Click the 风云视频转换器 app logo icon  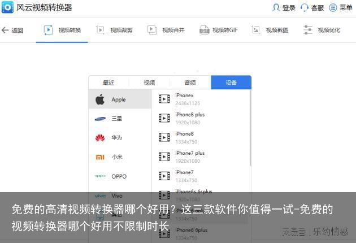tap(7, 7)
